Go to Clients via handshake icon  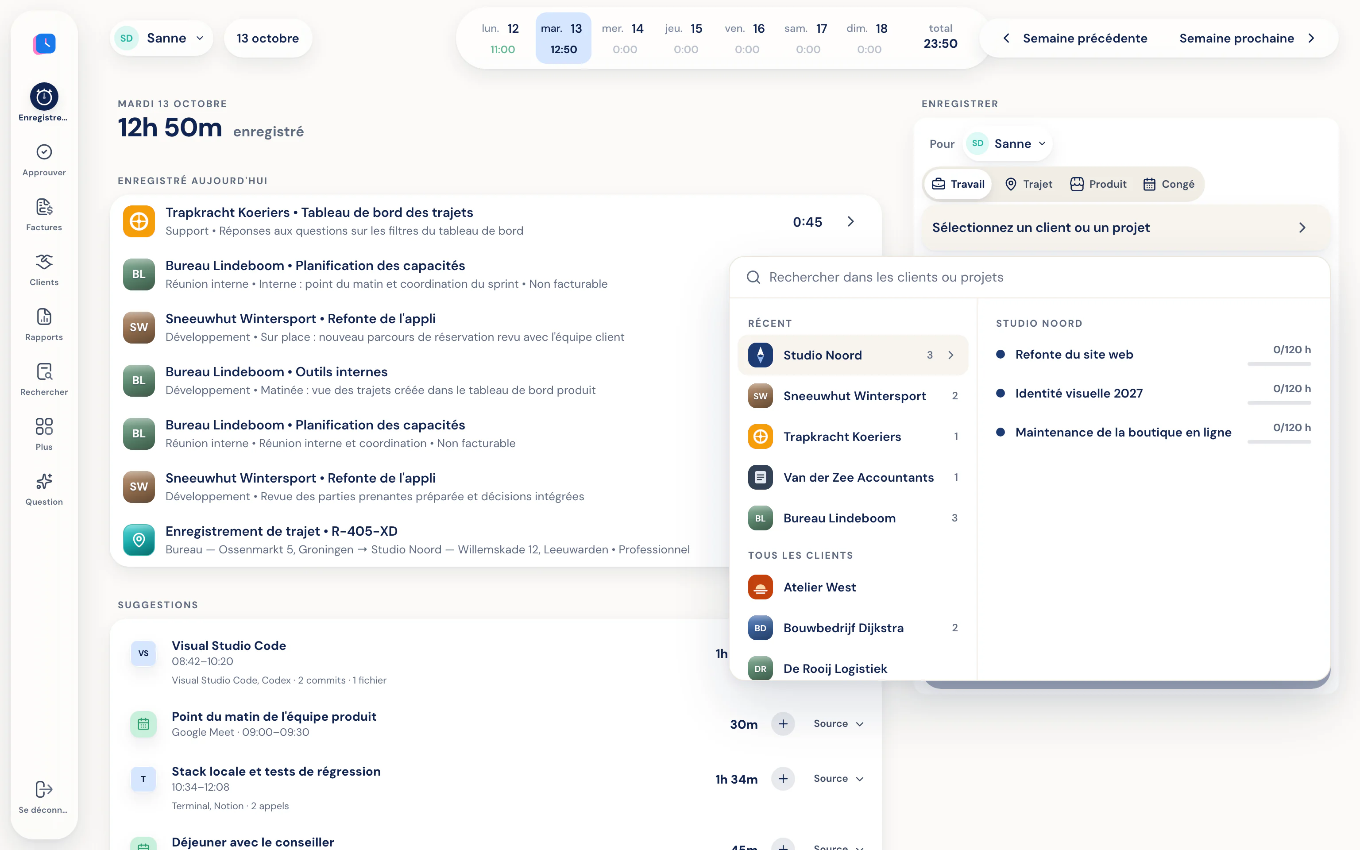pyautogui.click(x=44, y=262)
